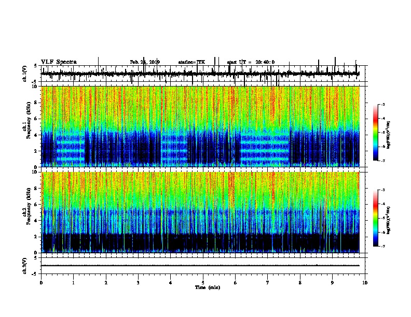Click the ch.1 spectrogram color bar
The image size is (411, 317).
376,133
